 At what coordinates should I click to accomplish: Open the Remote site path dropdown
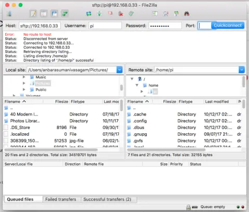242,70
